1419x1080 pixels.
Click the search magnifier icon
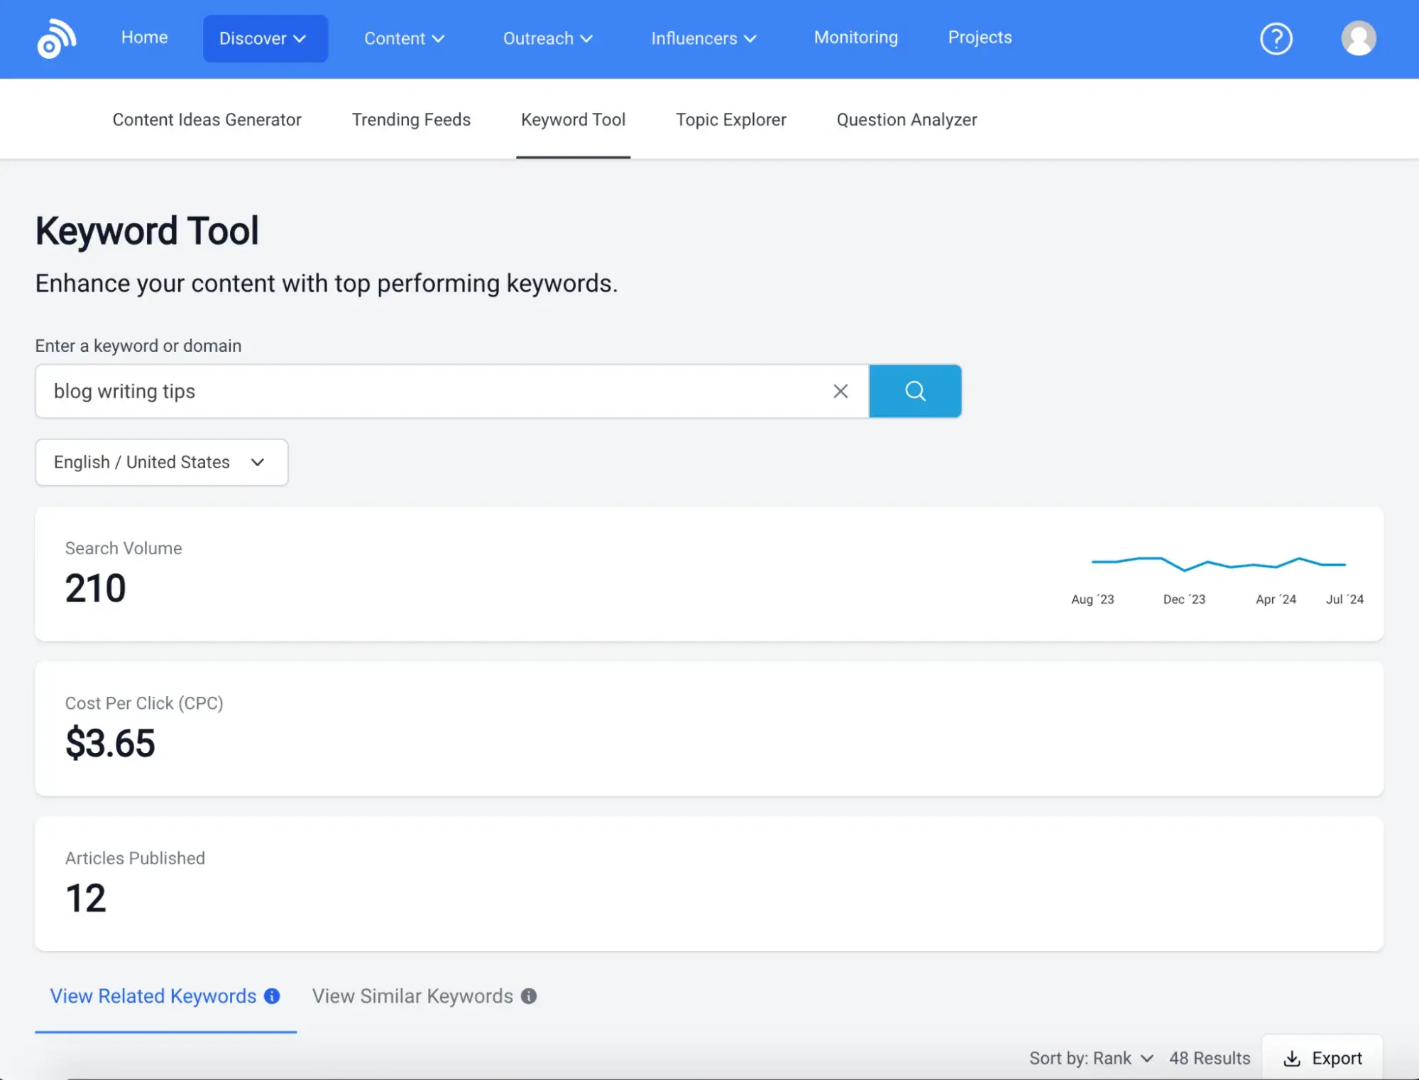click(x=916, y=390)
